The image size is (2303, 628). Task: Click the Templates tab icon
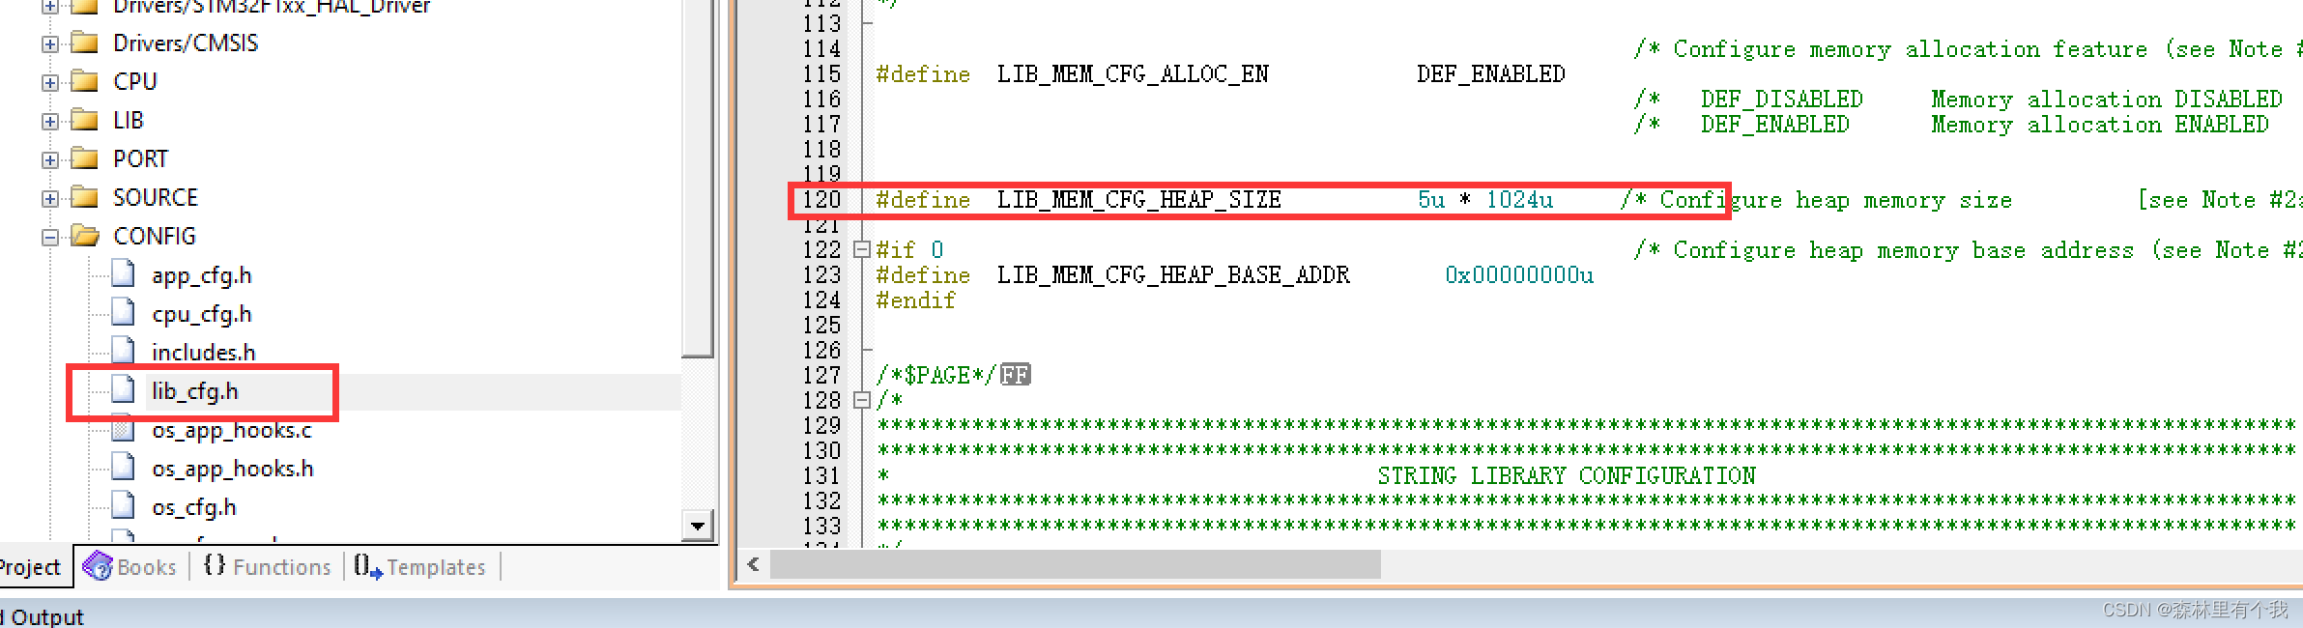pyautogui.click(x=367, y=566)
